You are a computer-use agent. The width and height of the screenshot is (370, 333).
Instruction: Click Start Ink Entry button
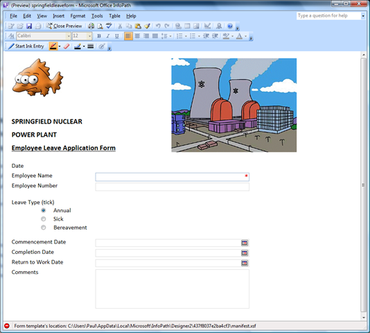tap(26, 46)
